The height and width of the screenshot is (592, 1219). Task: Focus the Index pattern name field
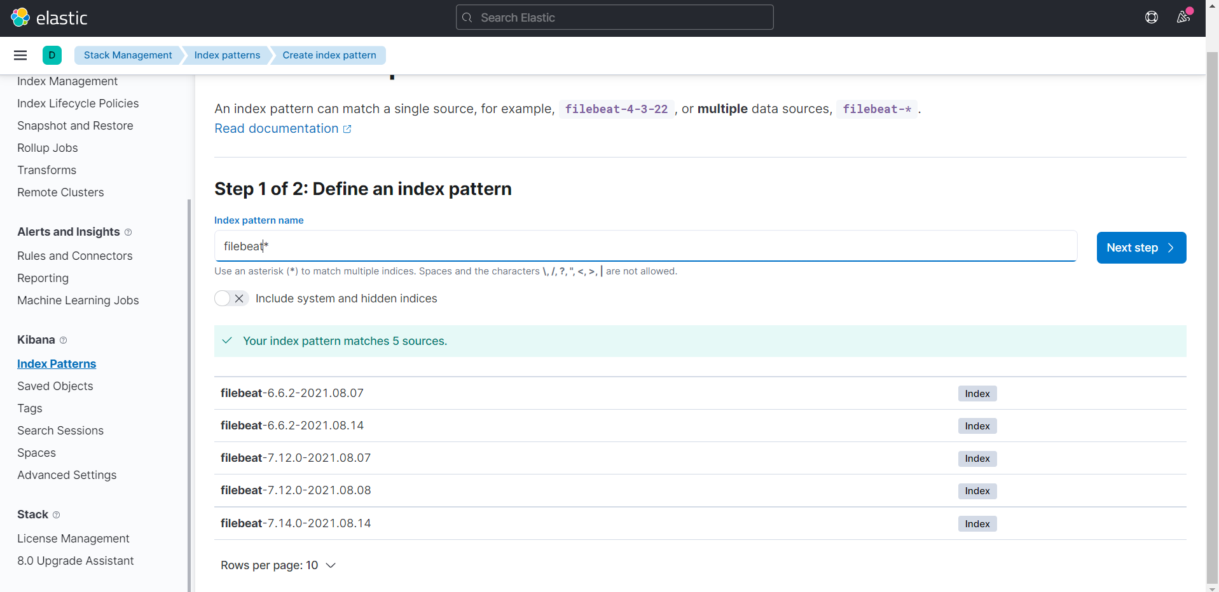click(645, 246)
